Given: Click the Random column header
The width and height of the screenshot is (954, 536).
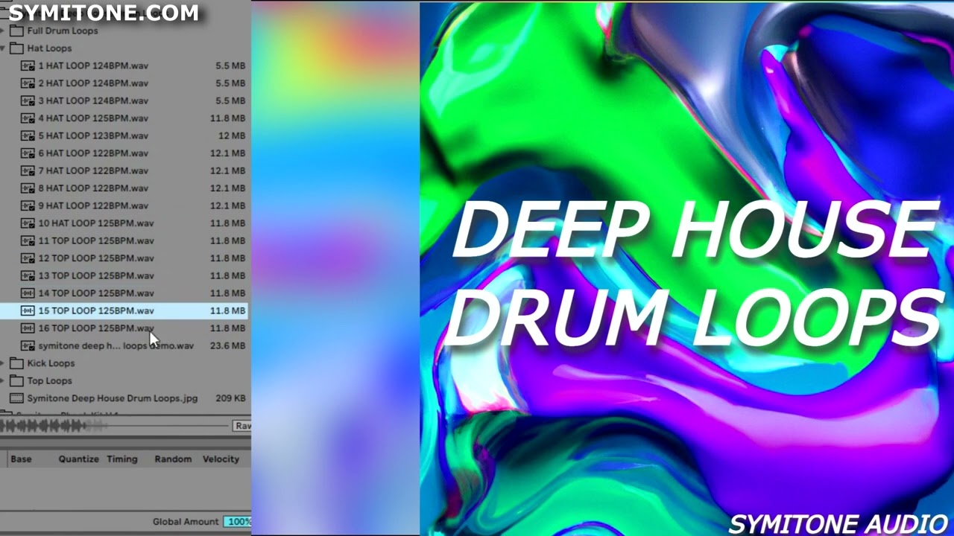Looking at the screenshot, I should (x=173, y=459).
